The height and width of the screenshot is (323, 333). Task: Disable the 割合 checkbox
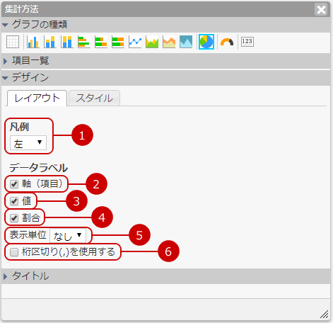click(14, 218)
